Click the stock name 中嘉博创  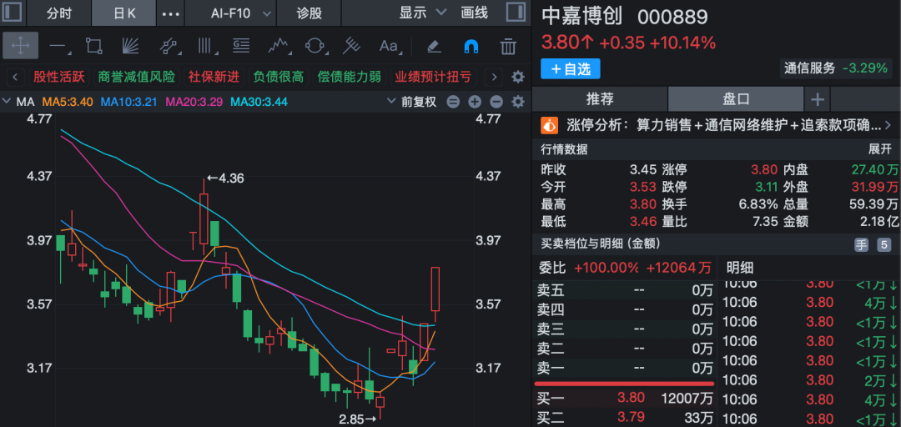click(x=582, y=16)
